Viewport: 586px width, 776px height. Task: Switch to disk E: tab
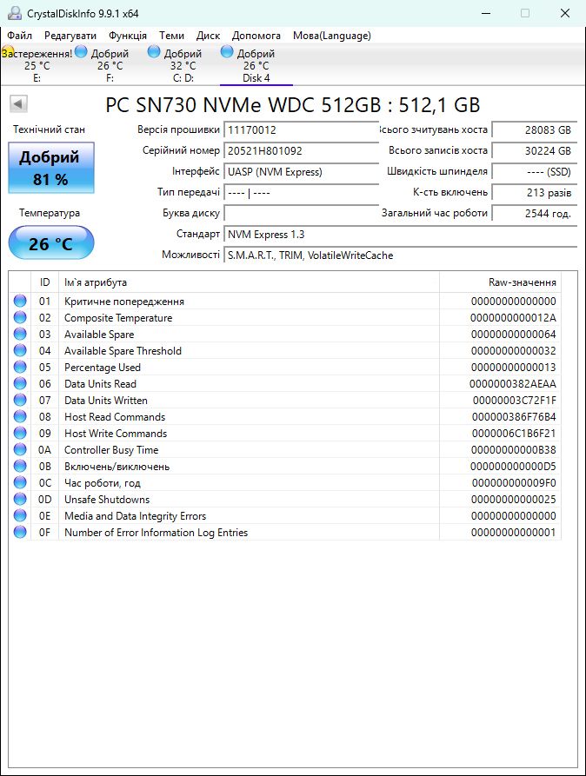point(37,65)
